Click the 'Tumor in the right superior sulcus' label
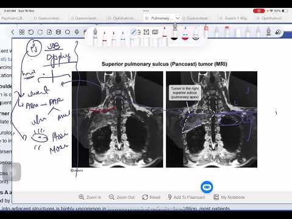The height and width of the screenshot is (219, 292). click(x=185, y=92)
